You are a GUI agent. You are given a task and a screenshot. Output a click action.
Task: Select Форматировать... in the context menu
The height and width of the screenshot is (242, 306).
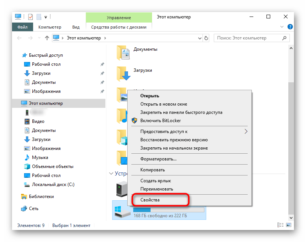click(x=158, y=159)
